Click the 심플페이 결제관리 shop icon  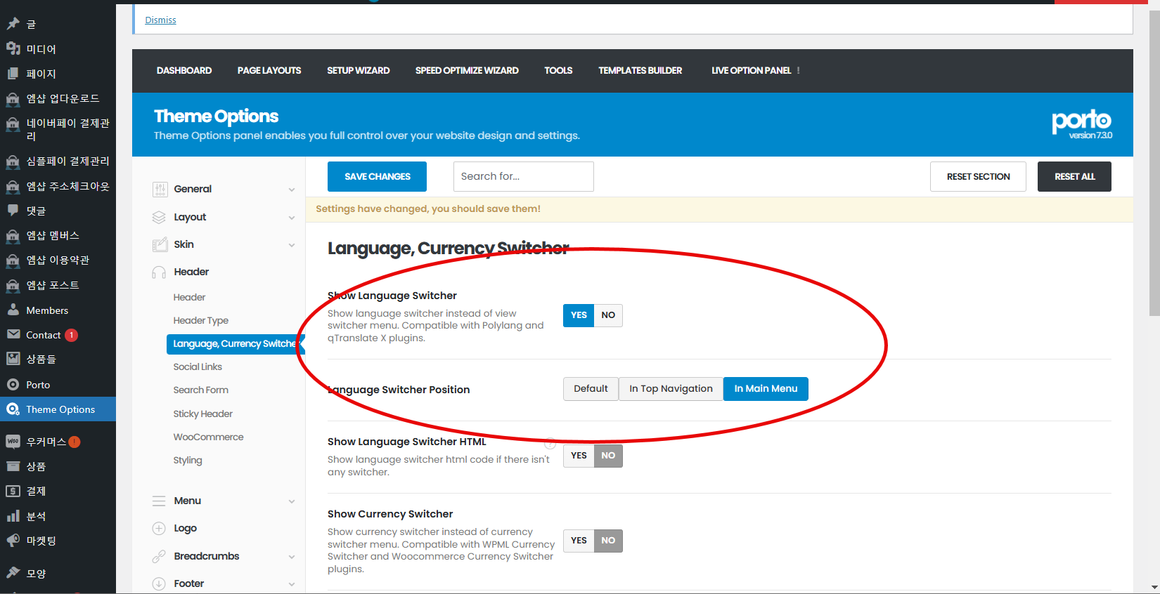pos(13,161)
